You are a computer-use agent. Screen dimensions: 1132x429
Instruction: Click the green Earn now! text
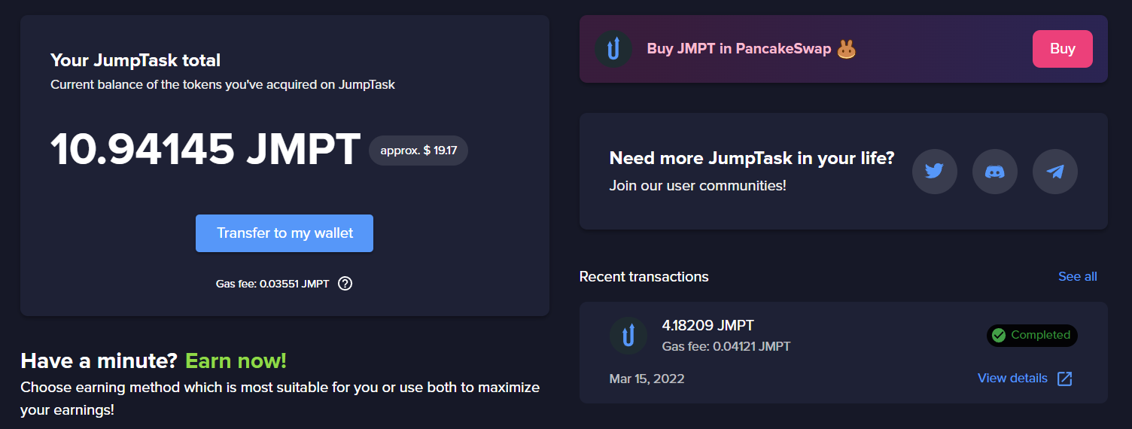pyautogui.click(x=236, y=361)
